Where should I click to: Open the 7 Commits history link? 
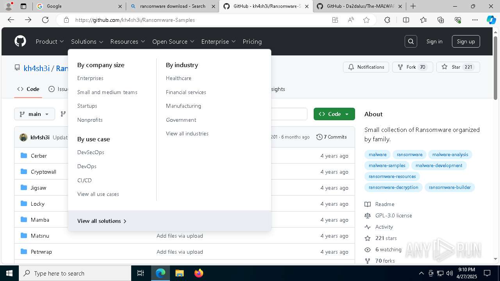pyautogui.click(x=331, y=137)
